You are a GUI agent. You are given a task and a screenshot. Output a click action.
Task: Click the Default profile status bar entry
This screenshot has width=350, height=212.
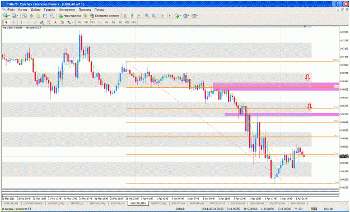(180, 209)
